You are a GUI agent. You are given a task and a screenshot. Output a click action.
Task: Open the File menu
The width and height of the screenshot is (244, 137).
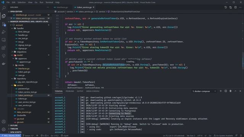tap(8, 2)
